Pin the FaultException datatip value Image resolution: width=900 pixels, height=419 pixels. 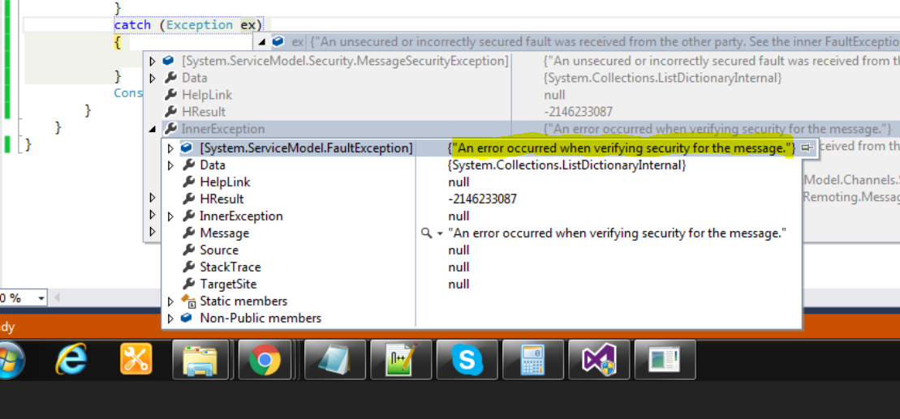[x=806, y=148]
